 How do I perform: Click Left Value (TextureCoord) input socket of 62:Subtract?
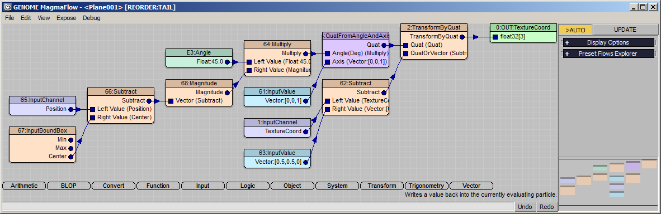pos(328,101)
